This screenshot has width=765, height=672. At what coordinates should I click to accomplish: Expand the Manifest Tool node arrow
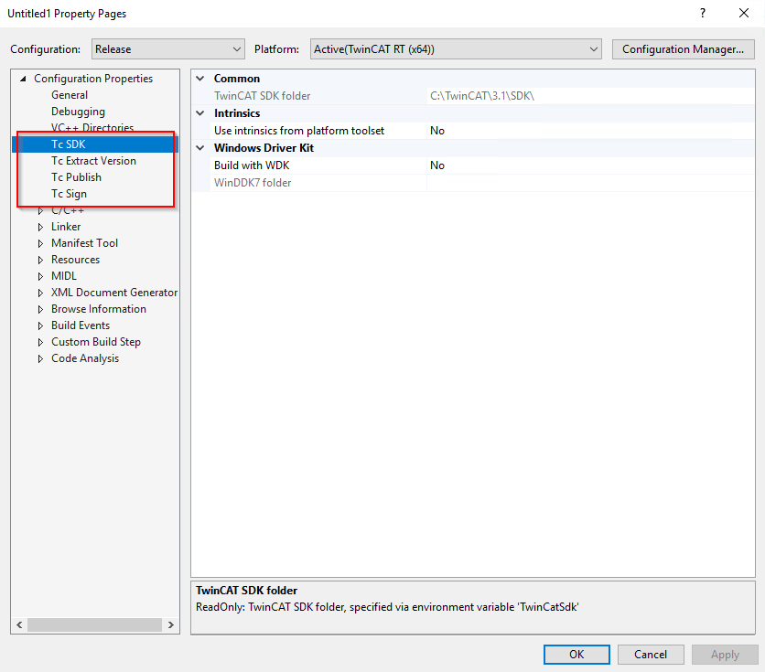click(x=40, y=243)
